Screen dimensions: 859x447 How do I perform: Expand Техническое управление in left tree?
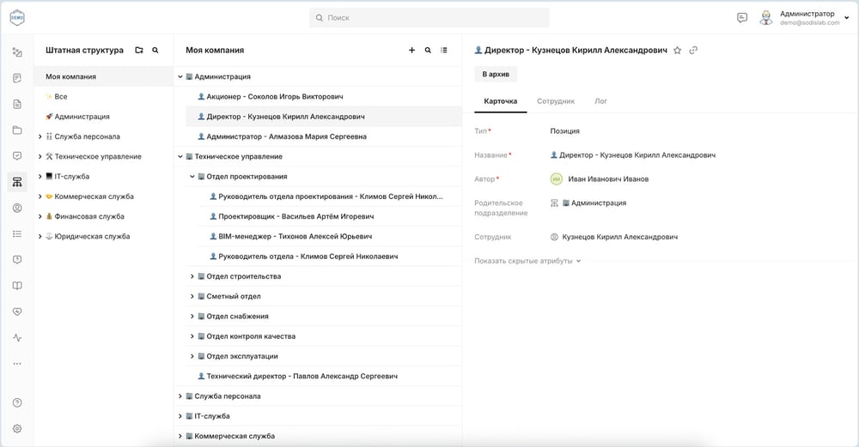tap(40, 156)
